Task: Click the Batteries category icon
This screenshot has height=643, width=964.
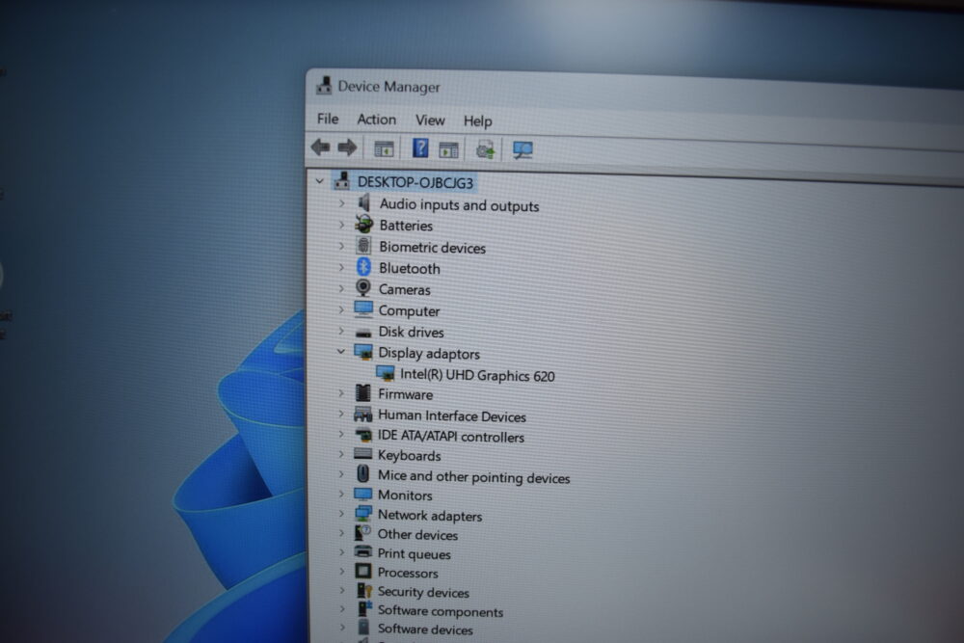Action: click(364, 224)
